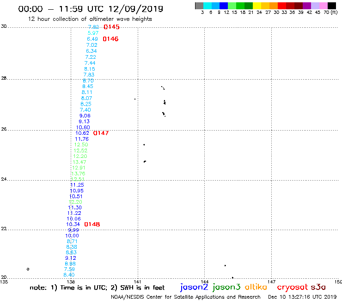342x301 pixels.
Task: Click the wave height value 8.63
Action: tap(71, 252)
